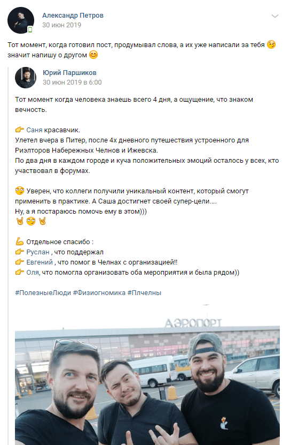Click the pointing hand emoji before Саня

click(20, 130)
